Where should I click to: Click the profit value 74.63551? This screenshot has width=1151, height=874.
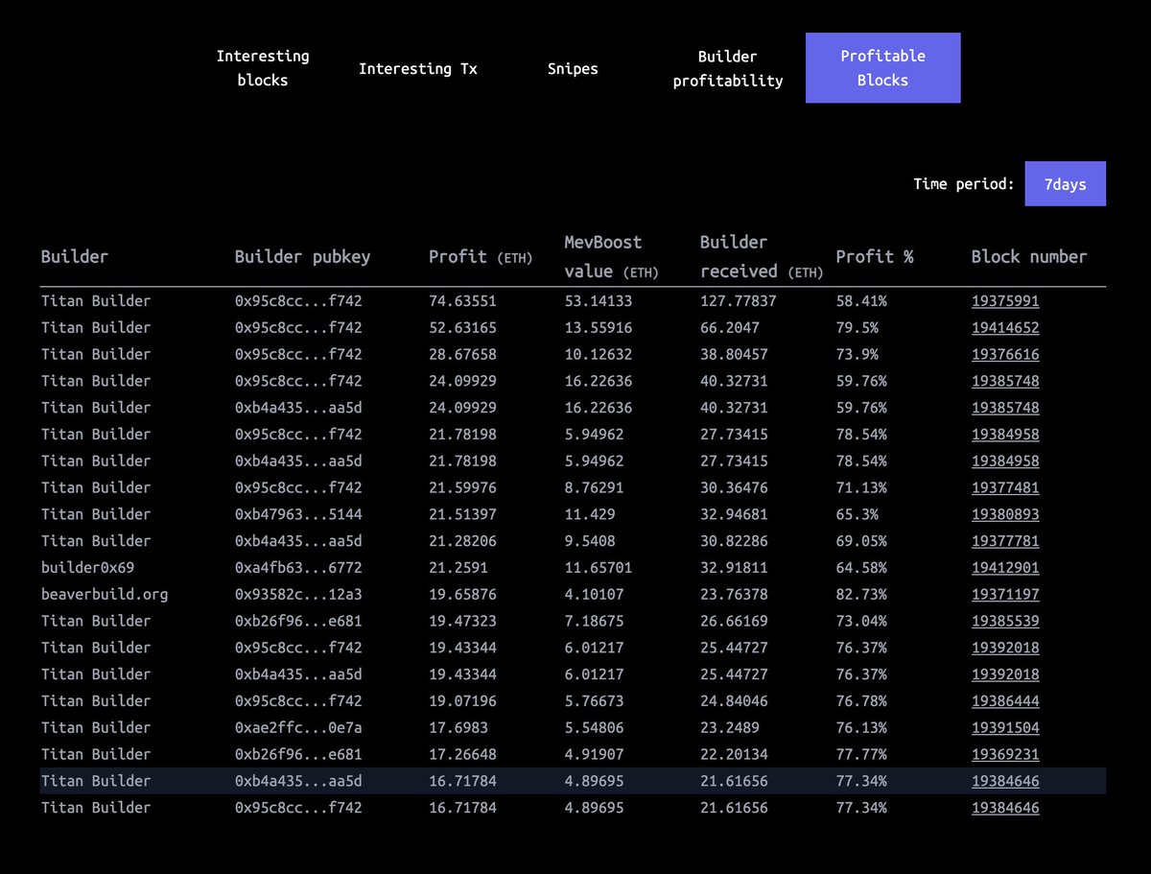coord(463,301)
